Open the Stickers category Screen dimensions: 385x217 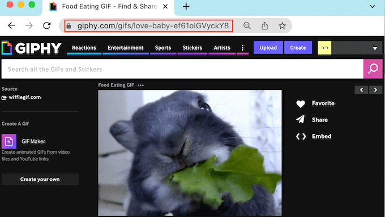coord(192,48)
